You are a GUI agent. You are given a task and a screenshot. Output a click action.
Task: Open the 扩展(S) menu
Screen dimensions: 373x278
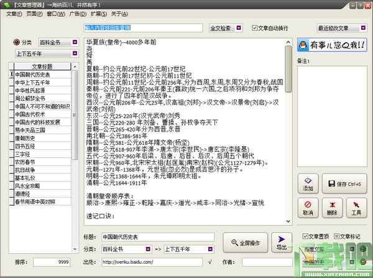(x=99, y=14)
